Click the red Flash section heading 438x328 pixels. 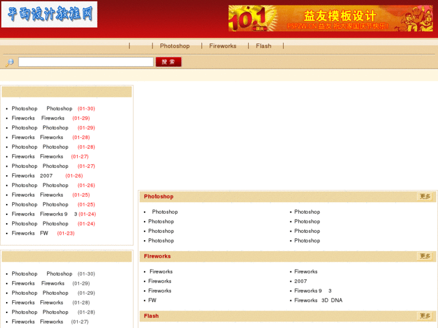click(x=151, y=316)
